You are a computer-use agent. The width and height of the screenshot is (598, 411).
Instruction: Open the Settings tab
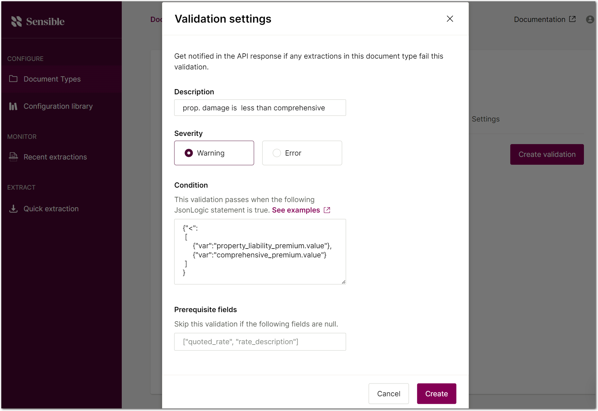485,119
